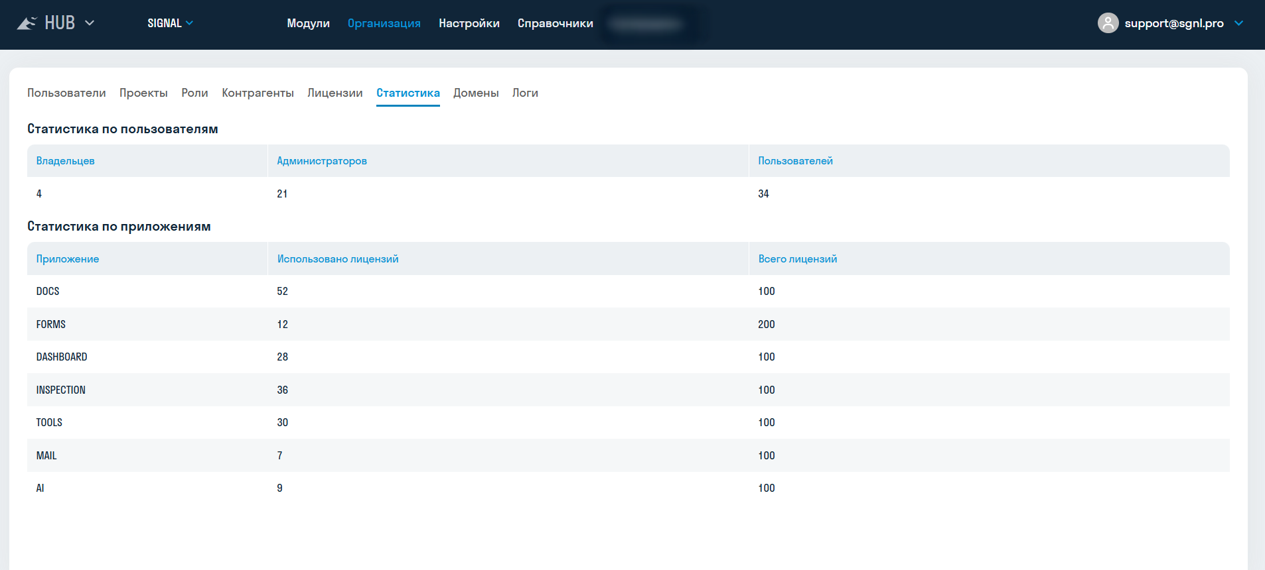Open the Организация menu item
This screenshot has height=570, width=1265.
click(384, 23)
